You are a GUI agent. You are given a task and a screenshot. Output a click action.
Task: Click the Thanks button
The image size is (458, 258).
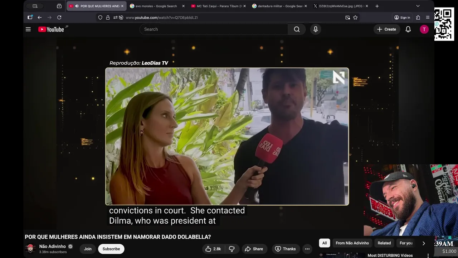(285, 249)
